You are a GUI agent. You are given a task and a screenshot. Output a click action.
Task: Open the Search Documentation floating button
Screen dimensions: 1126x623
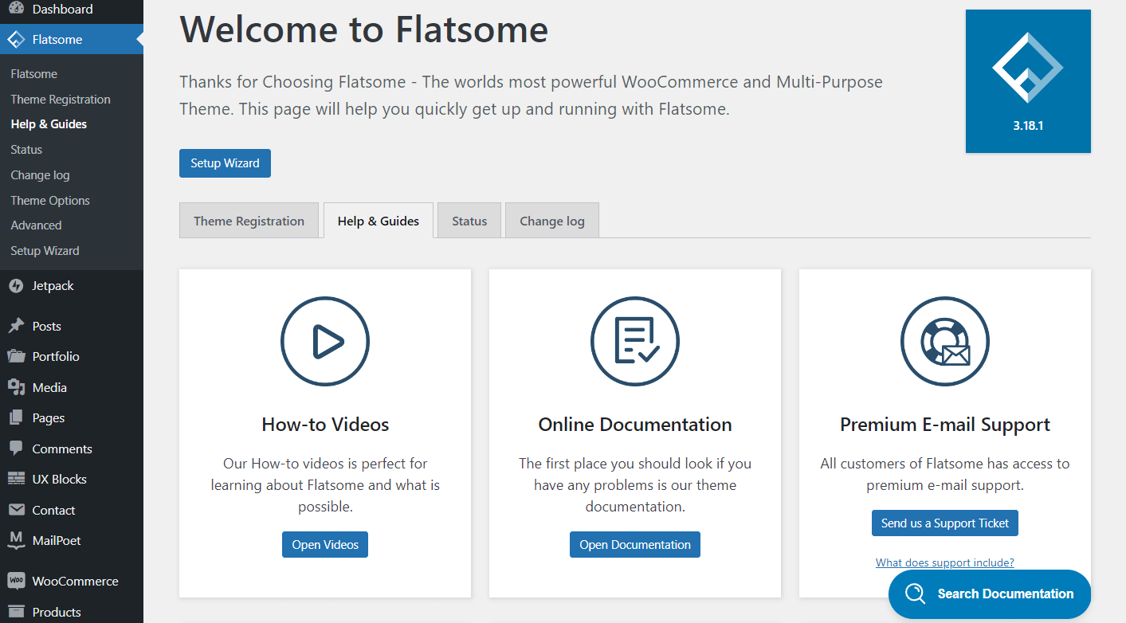click(989, 594)
